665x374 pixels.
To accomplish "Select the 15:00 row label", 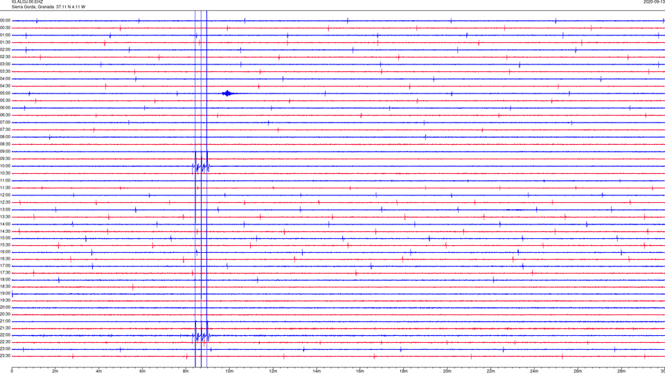I will (x=6, y=238).
